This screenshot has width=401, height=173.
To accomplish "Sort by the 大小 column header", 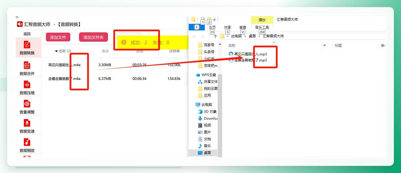I will 105,51.
